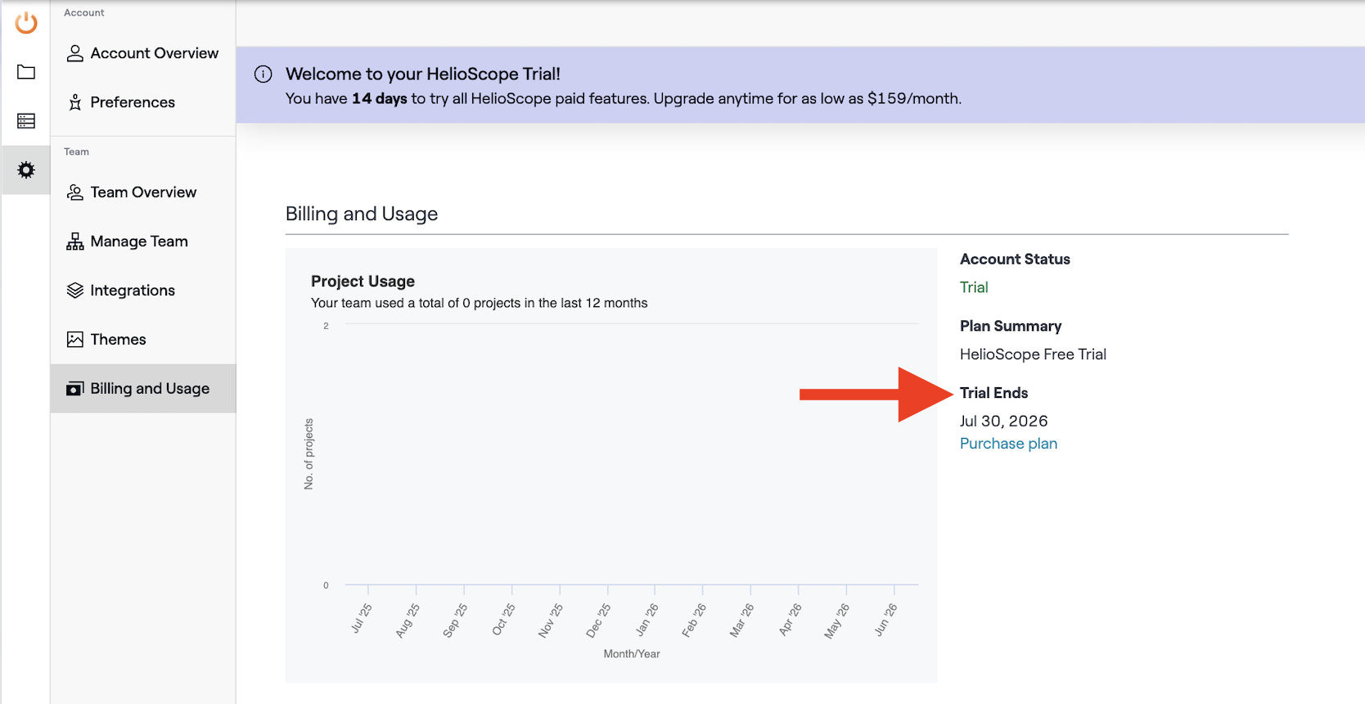The image size is (1365, 704).
Task: Click the Jun '26 axis label
Action: click(885, 620)
